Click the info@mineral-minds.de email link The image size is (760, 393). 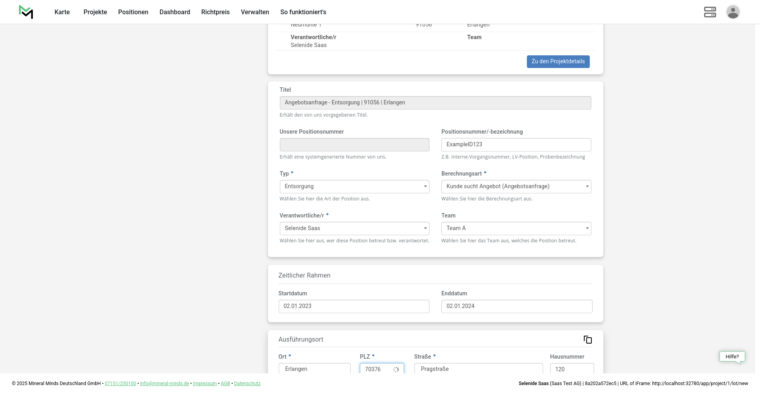(x=164, y=384)
